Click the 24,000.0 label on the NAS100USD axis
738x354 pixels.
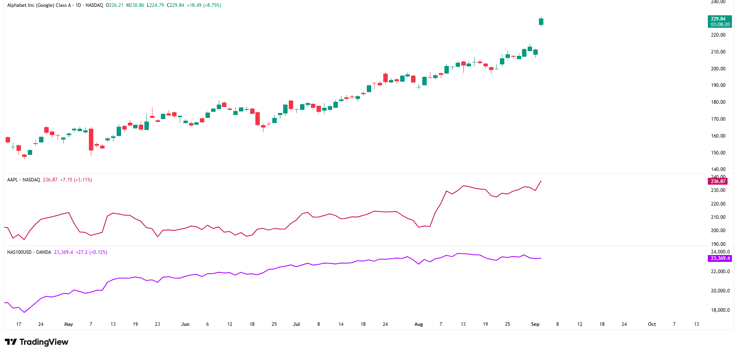720,252
